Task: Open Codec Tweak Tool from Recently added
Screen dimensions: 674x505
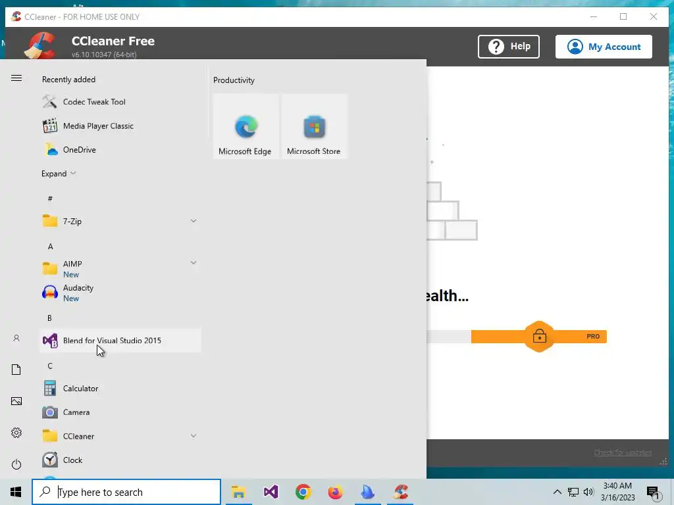Action: (x=120, y=102)
